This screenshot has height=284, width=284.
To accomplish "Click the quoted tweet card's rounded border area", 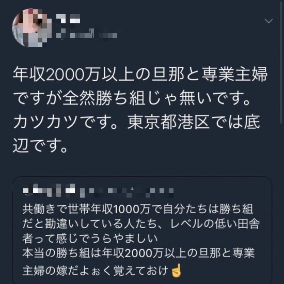I will click(142, 230).
